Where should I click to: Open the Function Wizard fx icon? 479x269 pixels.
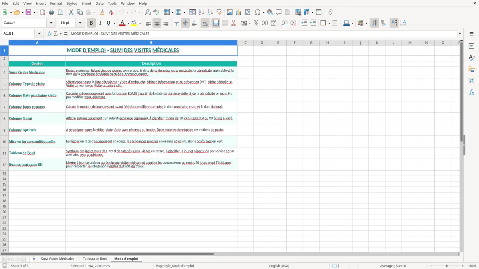pos(50,34)
